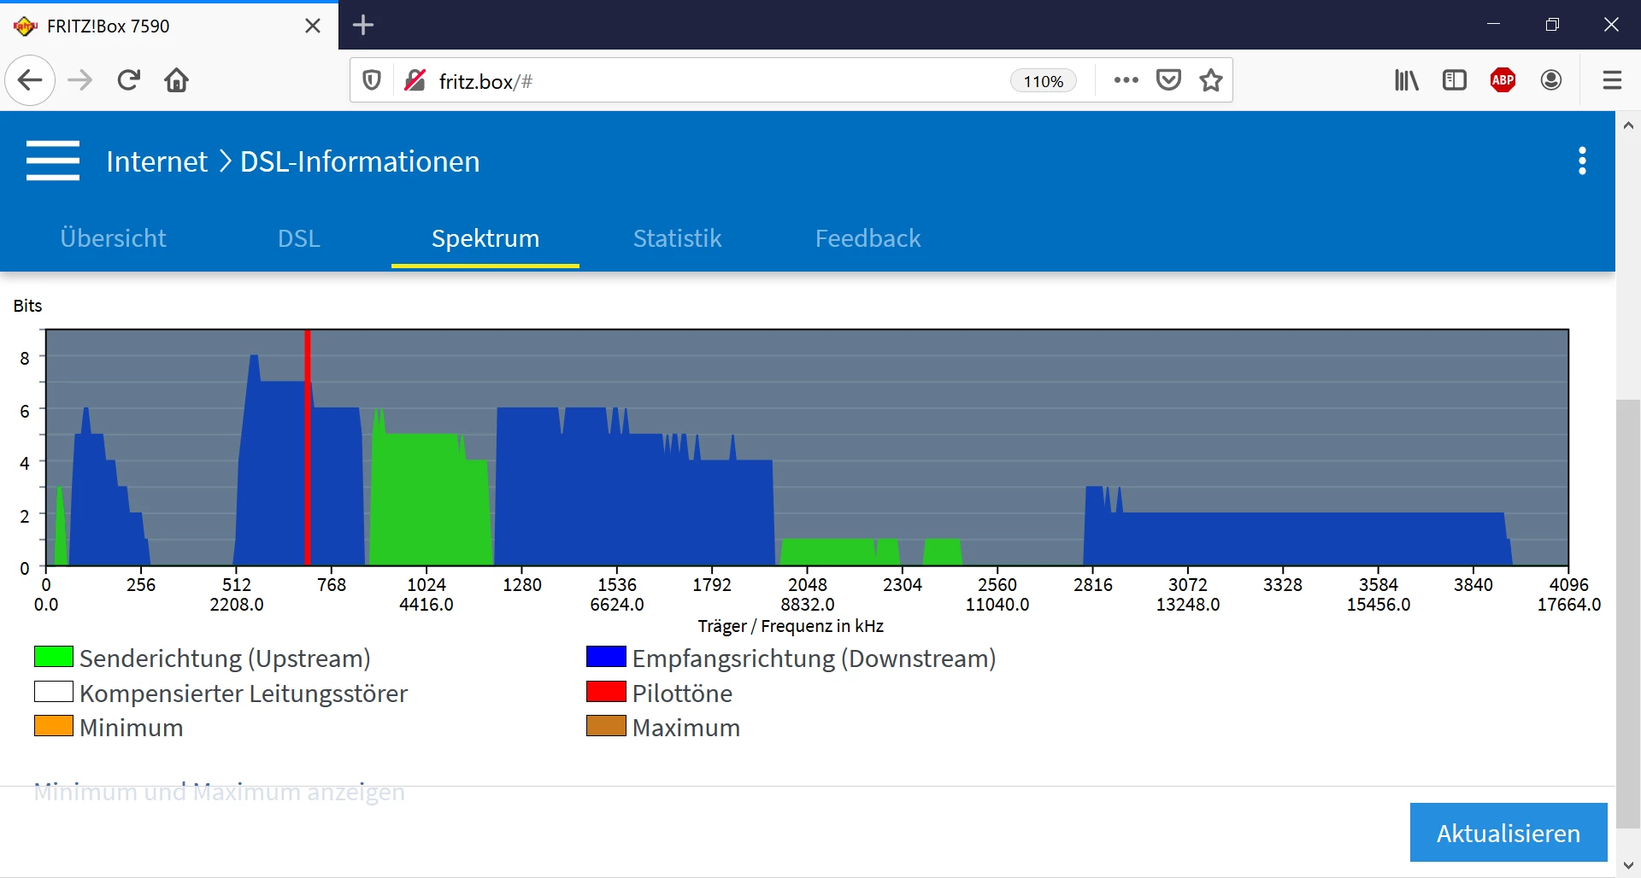
Task: Reload the current page
Action: tap(129, 80)
